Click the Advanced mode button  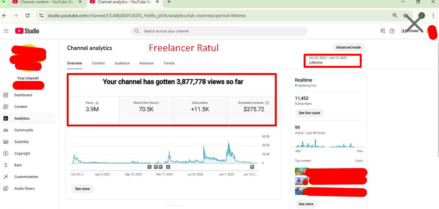tap(348, 48)
